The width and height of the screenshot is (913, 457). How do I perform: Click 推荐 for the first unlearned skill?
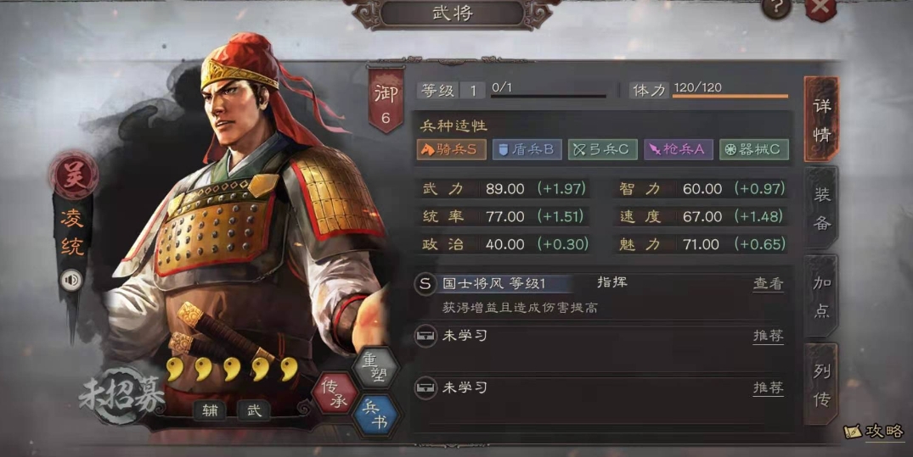[768, 336]
